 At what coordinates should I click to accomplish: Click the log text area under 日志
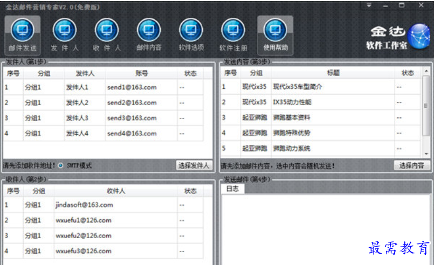tap(326, 229)
